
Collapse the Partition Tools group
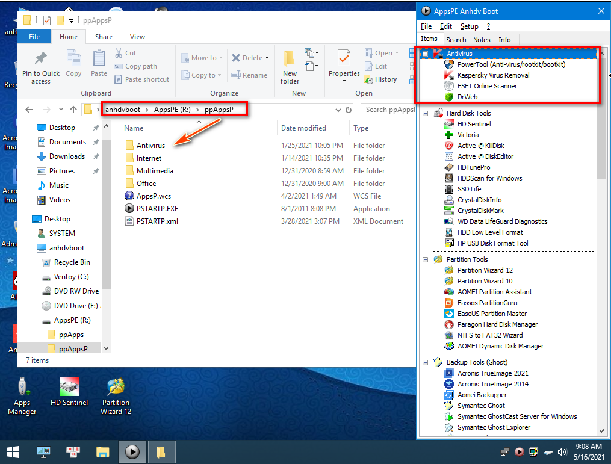[426, 259]
